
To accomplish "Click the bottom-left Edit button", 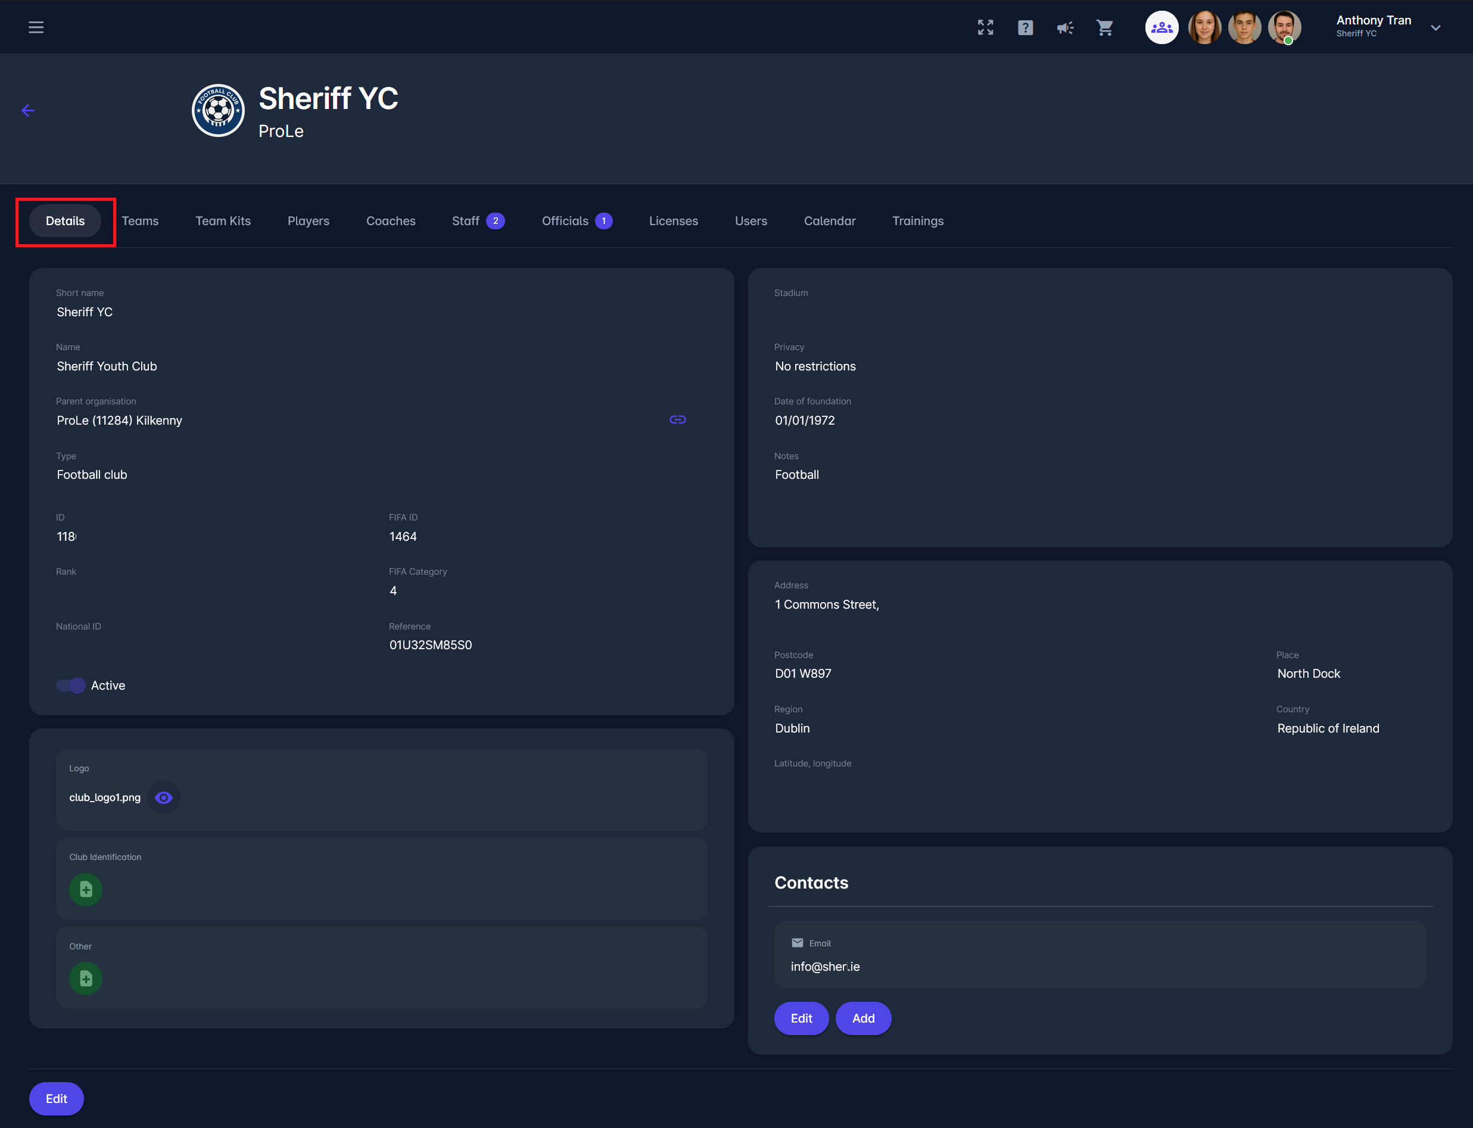I will [57, 1098].
